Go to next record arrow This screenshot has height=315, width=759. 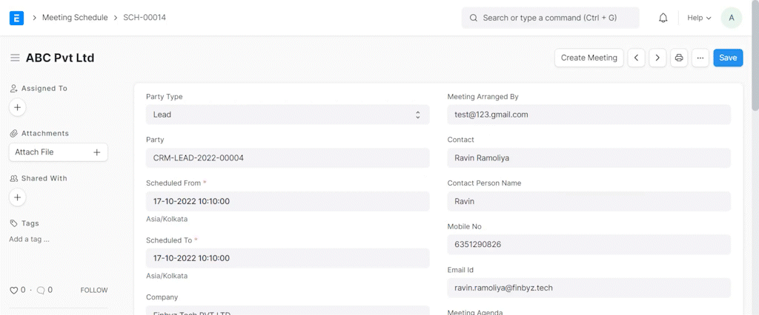pos(657,58)
